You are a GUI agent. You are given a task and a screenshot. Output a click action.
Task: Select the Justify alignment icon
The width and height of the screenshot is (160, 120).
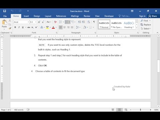72,27
